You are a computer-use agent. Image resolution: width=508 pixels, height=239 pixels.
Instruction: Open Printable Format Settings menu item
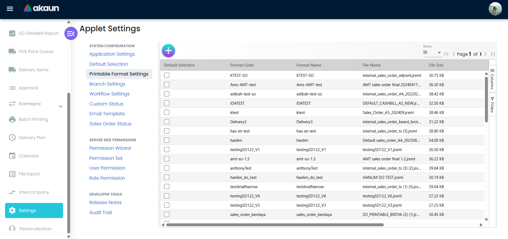119,74
